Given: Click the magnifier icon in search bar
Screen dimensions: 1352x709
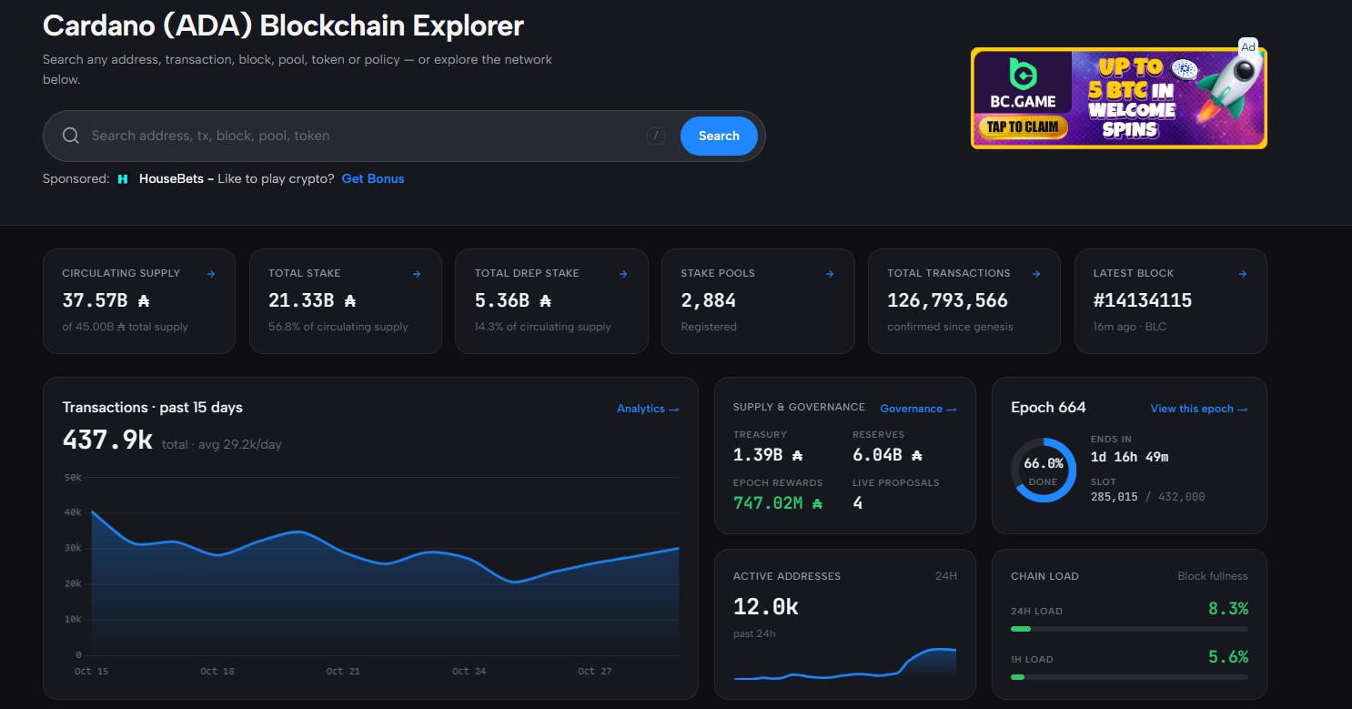Looking at the screenshot, I should click(x=71, y=136).
